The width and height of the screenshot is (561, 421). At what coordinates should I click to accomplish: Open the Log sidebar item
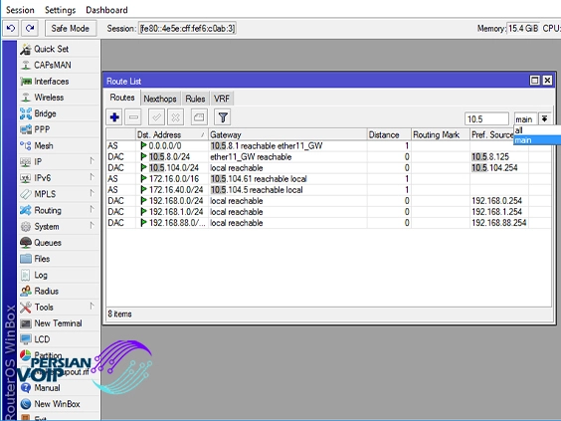(x=41, y=275)
